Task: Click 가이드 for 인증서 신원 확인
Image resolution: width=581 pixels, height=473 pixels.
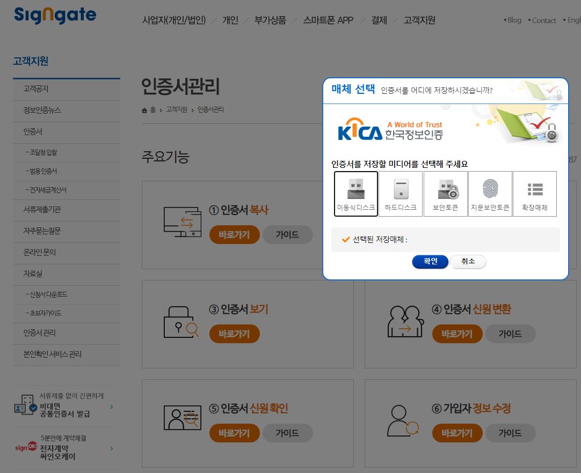Action: tap(287, 433)
